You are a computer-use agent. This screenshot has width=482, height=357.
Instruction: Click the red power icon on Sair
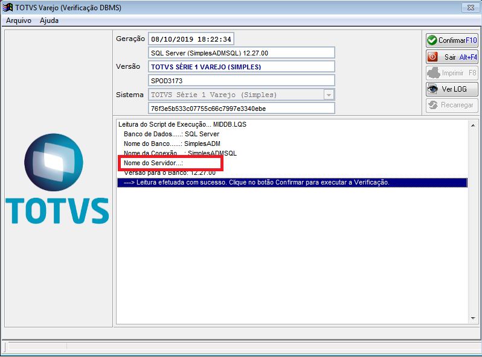tap(432, 57)
